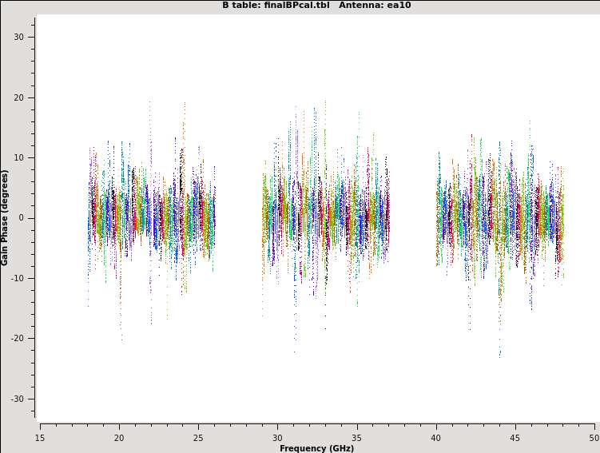Click the -20 tick label on y-axis
The width and height of the screenshot is (600, 453).
point(17,338)
